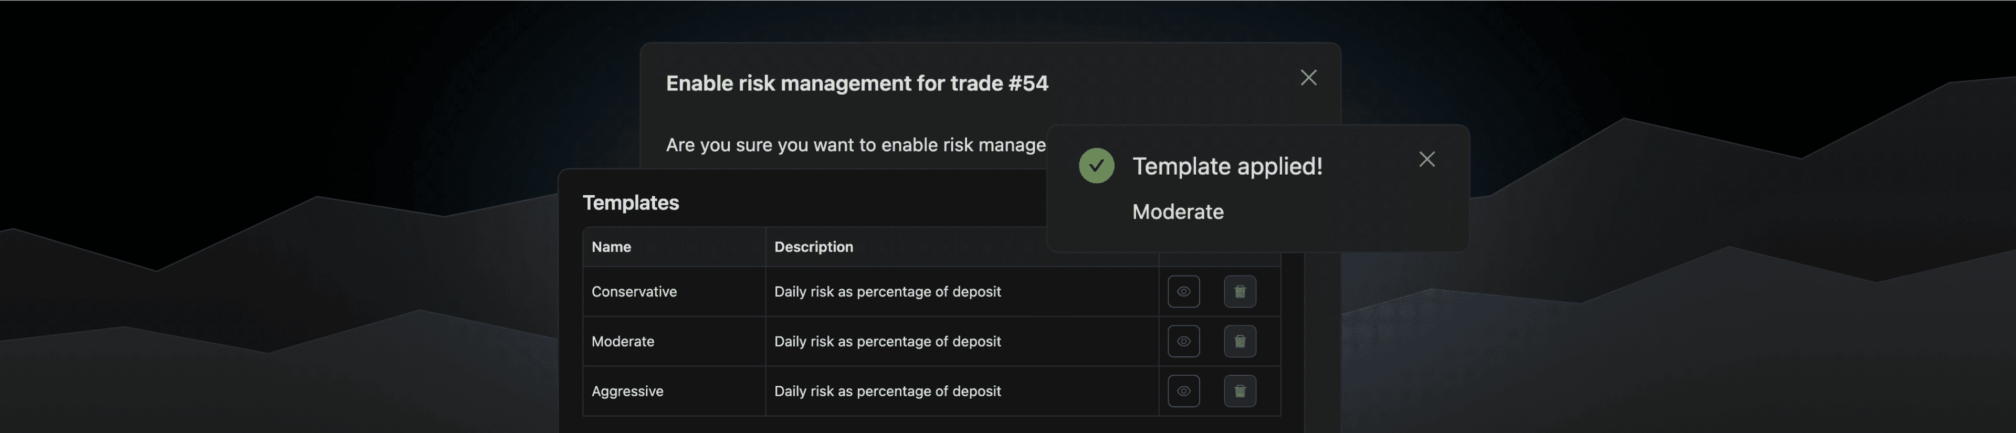
Task: Click Moderate in the notification toast
Action: (1178, 212)
